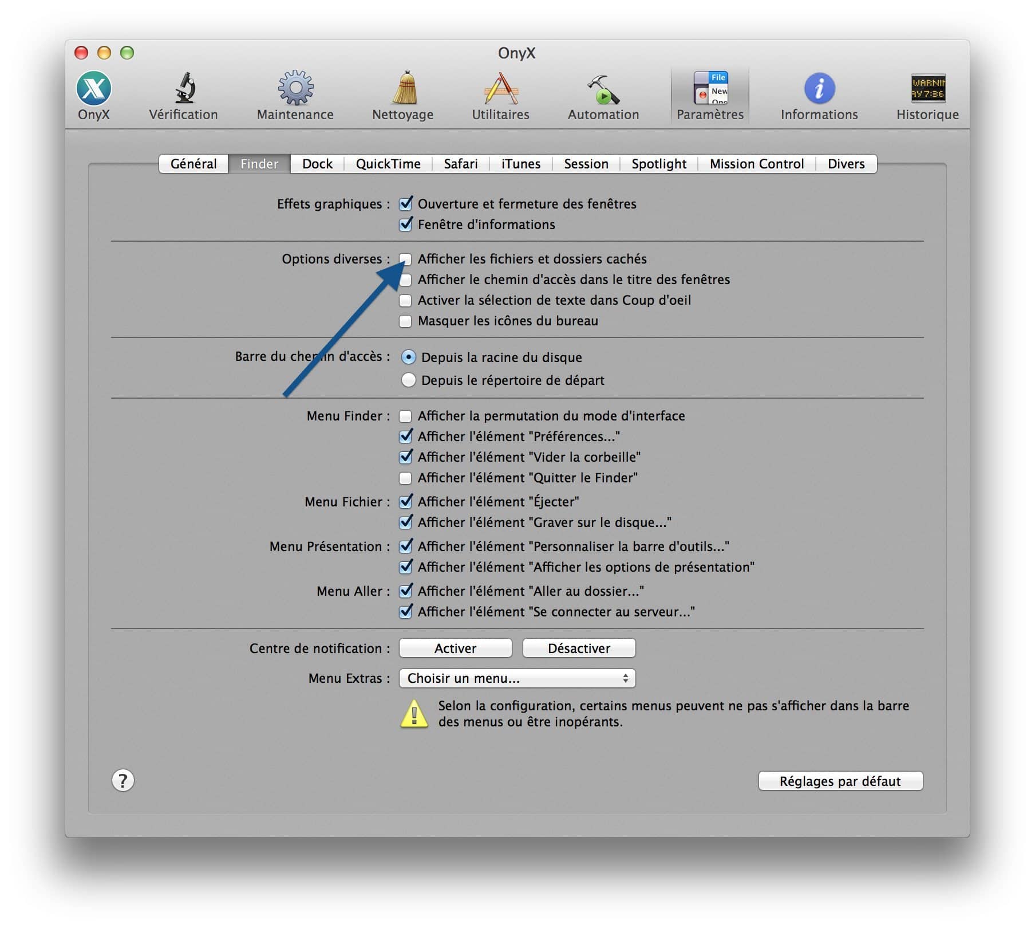Switch to the Mission Control tab
This screenshot has height=928, width=1035.
757,164
